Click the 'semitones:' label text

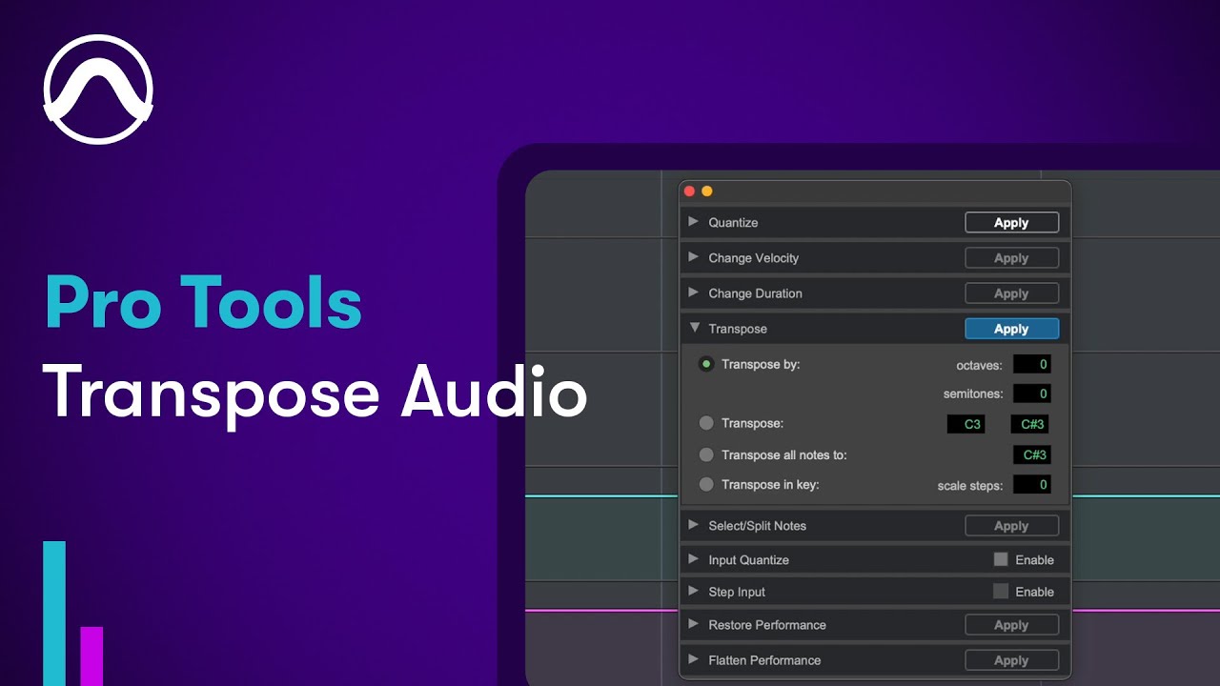point(972,393)
